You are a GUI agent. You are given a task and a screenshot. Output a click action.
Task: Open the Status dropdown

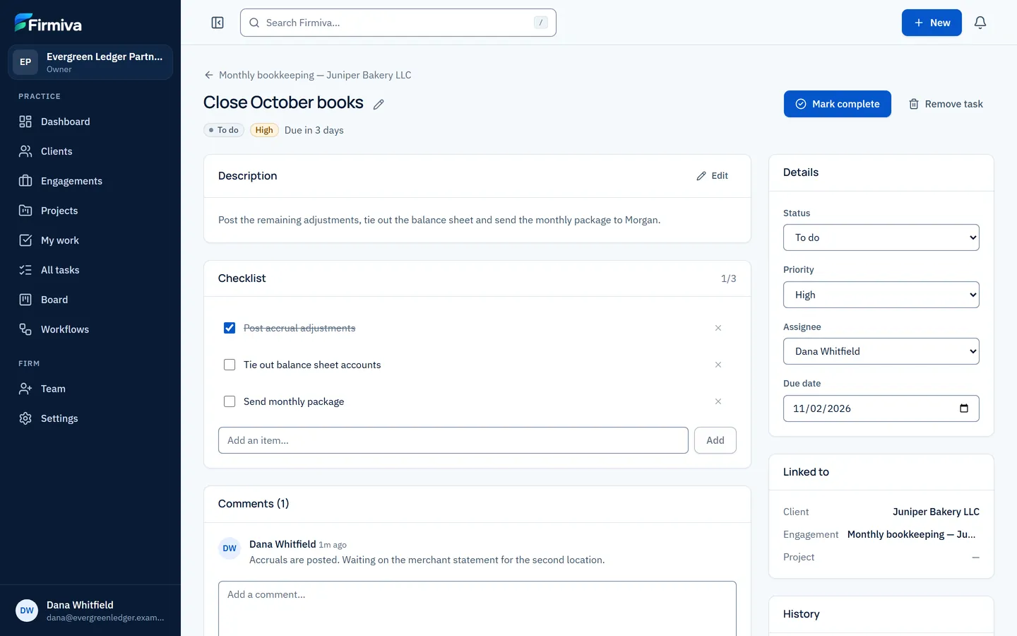pyautogui.click(x=881, y=237)
